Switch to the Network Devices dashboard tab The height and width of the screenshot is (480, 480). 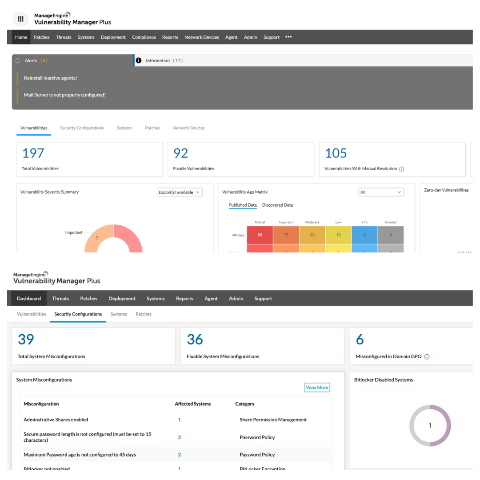coord(188,128)
